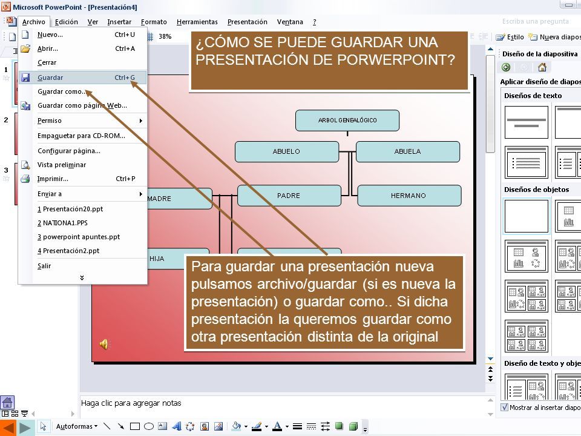Go to next slide with gray arrow
Viewport: 581px width, 436px height.
[x=25, y=428]
